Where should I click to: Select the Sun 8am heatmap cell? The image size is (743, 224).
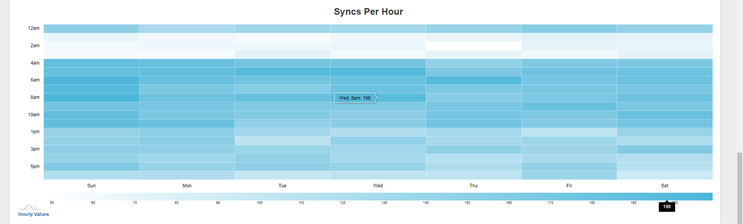pos(91,98)
